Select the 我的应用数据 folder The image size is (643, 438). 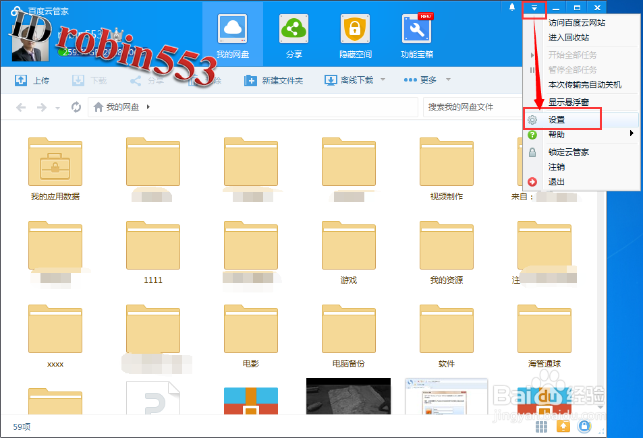coord(55,169)
